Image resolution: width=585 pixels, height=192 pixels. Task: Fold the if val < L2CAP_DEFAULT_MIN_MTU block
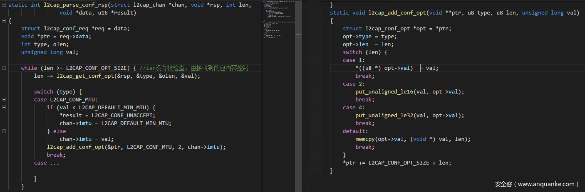pyautogui.click(x=4, y=108)
